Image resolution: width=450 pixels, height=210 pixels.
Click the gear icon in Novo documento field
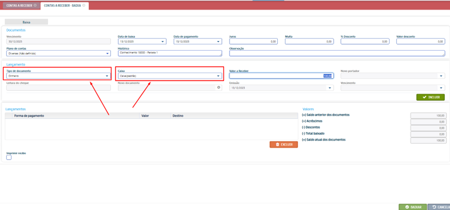(x=219, y=88)
